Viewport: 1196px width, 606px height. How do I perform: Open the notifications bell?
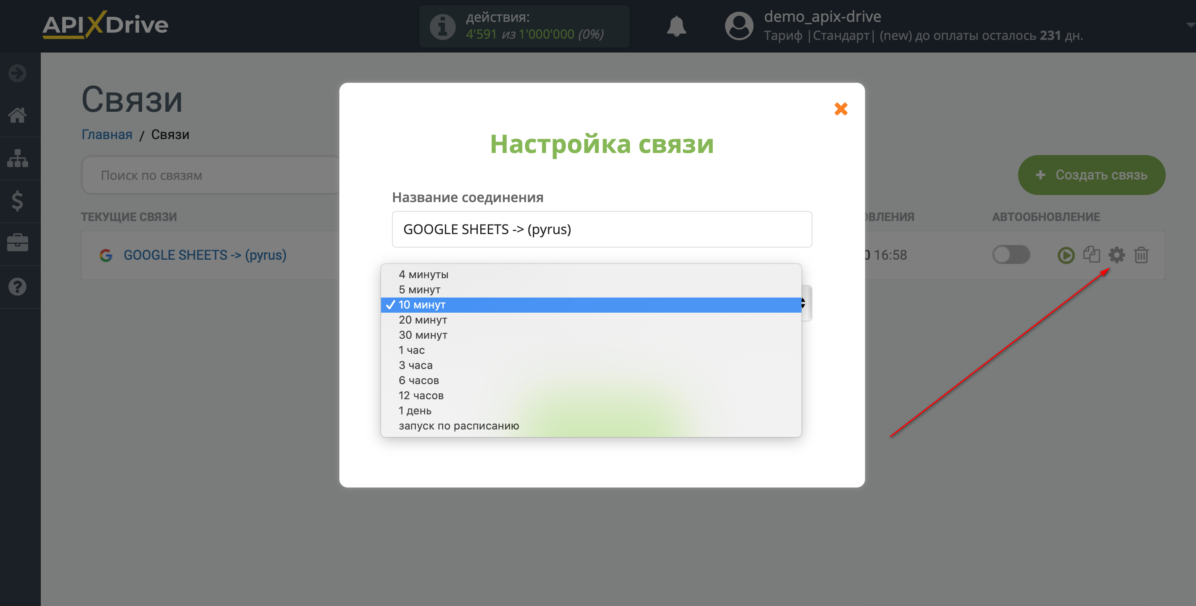[677, 26]
